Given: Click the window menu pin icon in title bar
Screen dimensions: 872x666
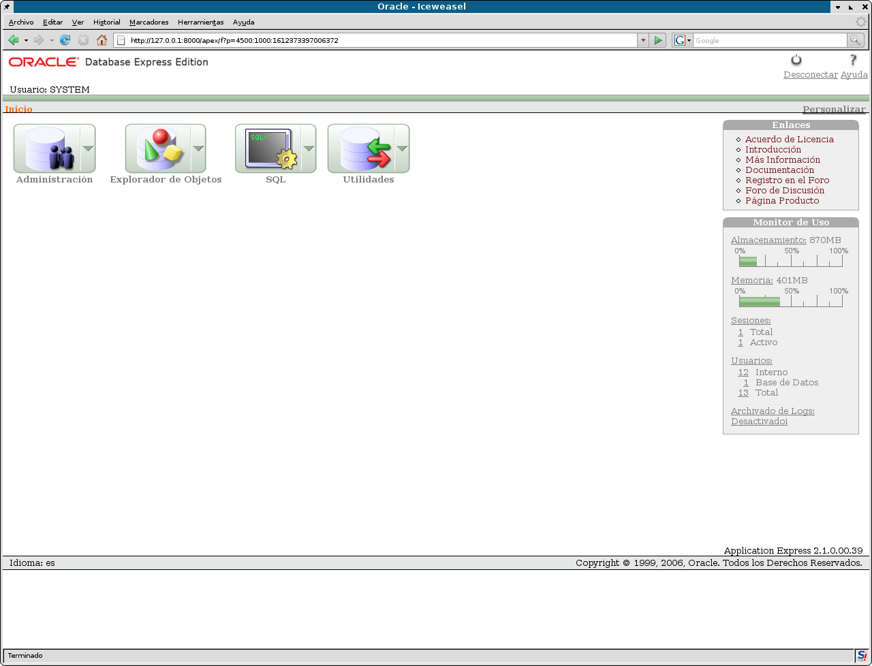Looking at the screenshot, I should [7, 7].
